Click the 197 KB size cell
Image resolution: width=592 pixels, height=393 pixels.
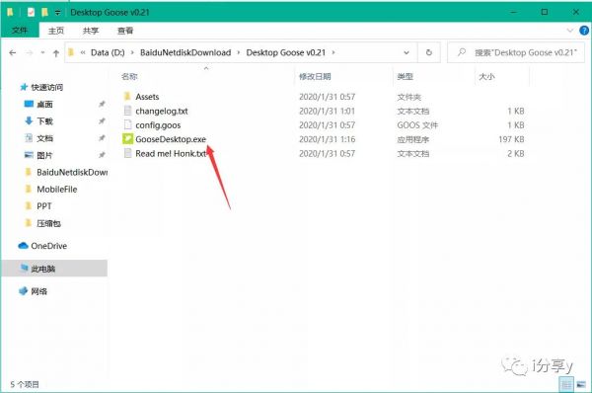[x=511, y=139]
